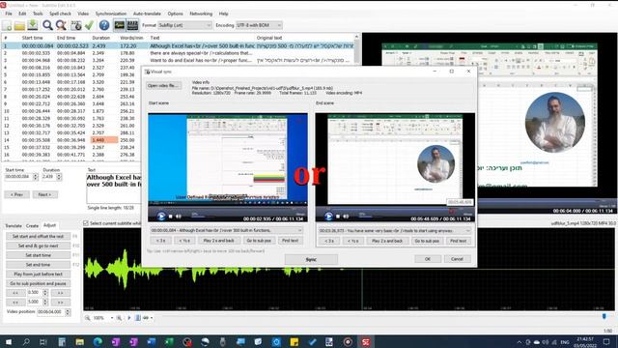The height and width of the screenshot is (348, 618).
Task: Toggle 'Select current subtitle while playing' checkbox
Action: click(86, 223)
